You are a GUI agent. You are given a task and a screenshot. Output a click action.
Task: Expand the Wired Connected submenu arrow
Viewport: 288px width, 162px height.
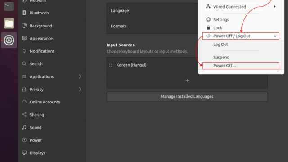click(x=275, y=7)
